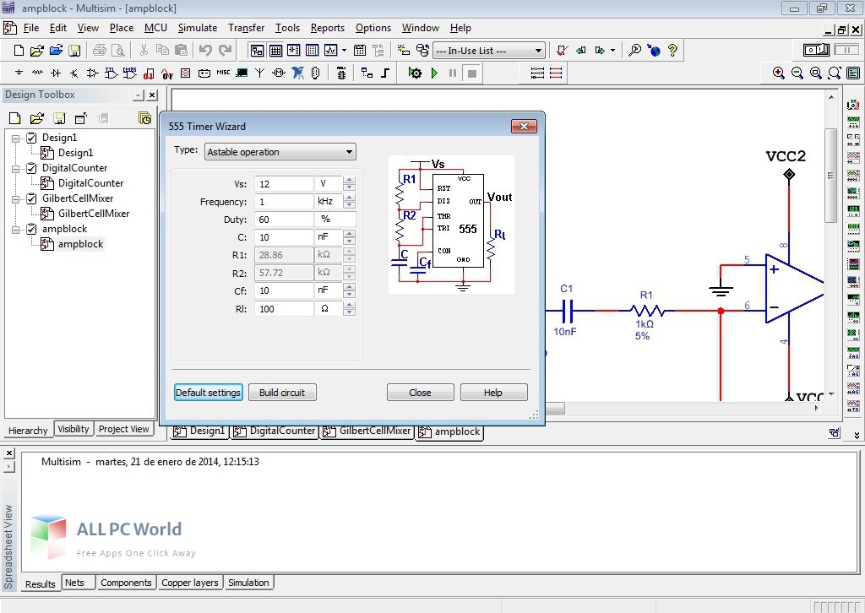Check the ampblock checkbox in Design Toolbox

(x=33, y=229)
